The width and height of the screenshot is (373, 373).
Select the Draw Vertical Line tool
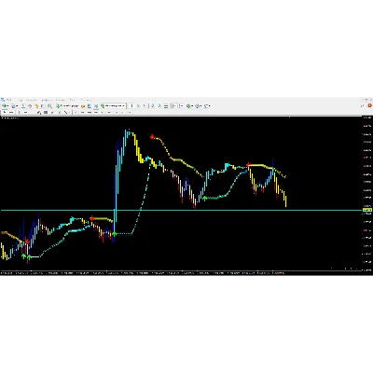19,112
